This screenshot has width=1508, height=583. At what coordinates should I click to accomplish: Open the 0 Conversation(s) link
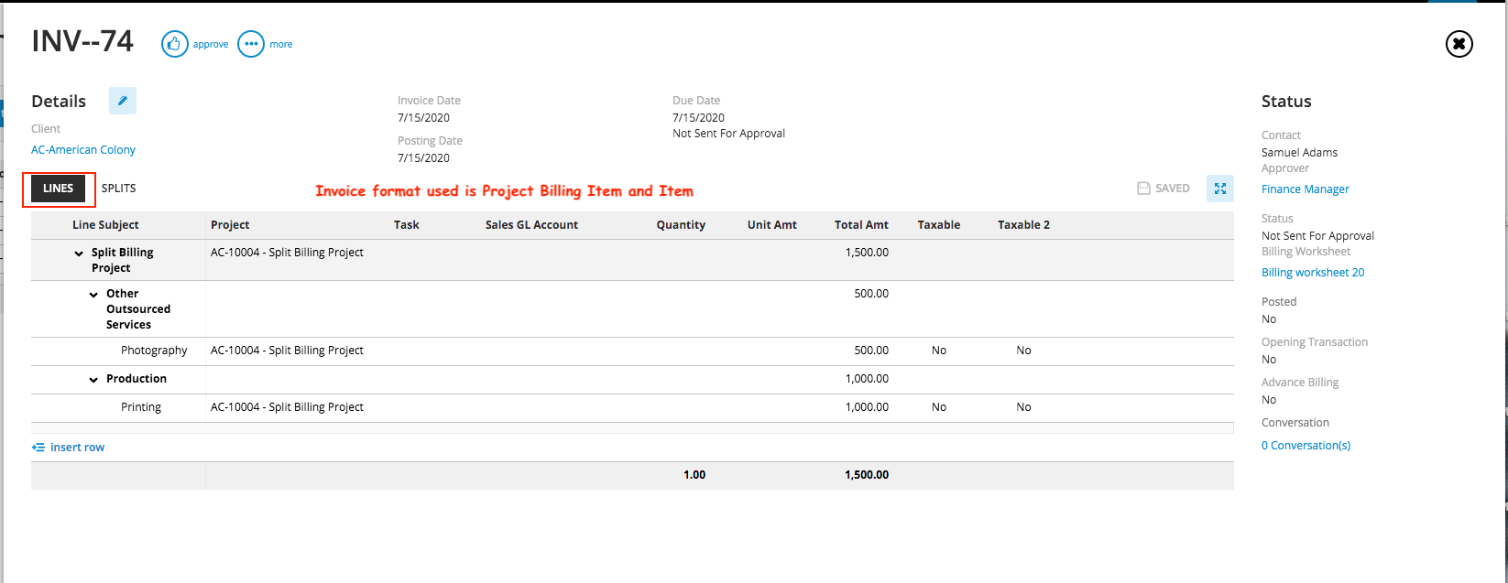(x=1306, y=446)
